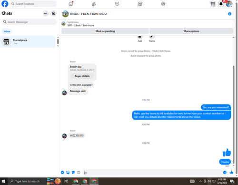Open Task View on the taskbar
The image size is (238, 185).
click(66, 181)
